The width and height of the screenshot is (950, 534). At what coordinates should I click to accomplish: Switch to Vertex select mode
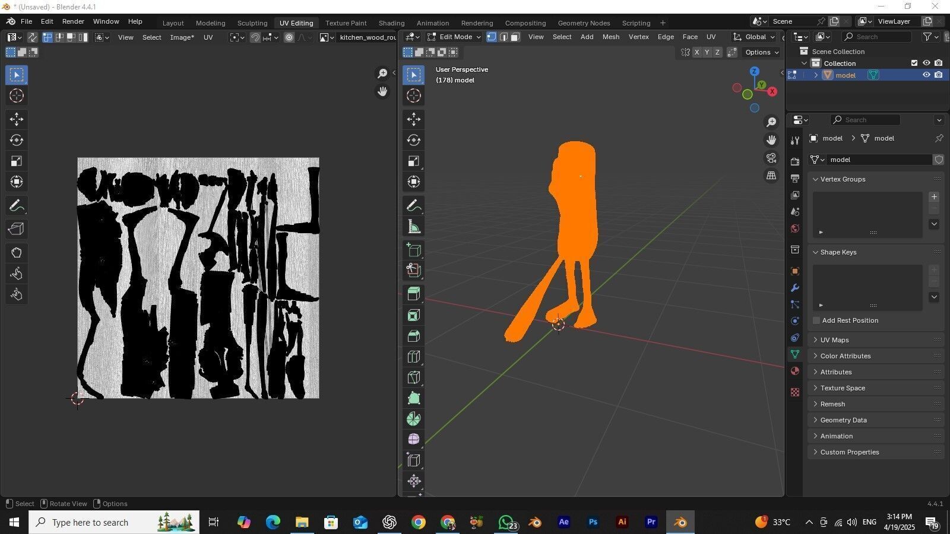492,37
